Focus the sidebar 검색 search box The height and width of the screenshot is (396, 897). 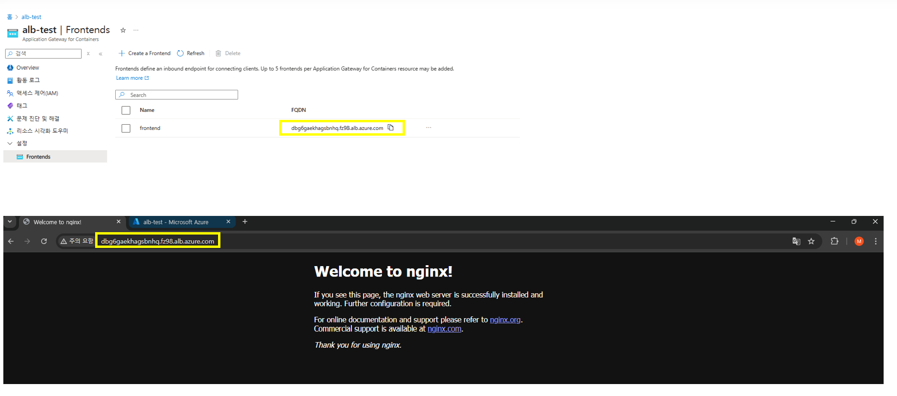pyautogui.click(x=44, y=54)
